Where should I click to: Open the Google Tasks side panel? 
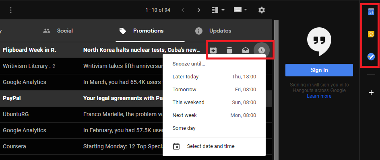(x=371, y=57)
